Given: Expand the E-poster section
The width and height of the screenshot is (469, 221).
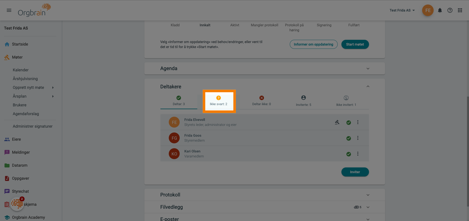Looking at the screenshot, I should pos(368,219).
